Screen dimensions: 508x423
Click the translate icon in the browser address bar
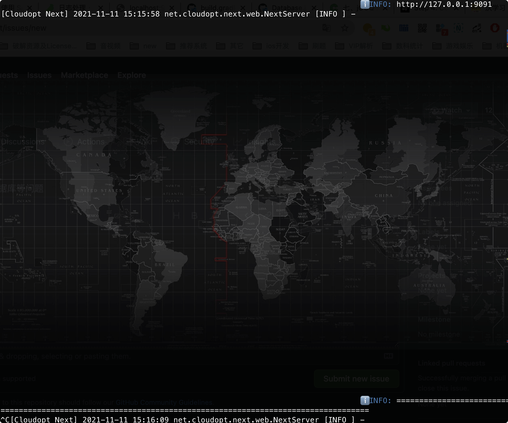327,28
